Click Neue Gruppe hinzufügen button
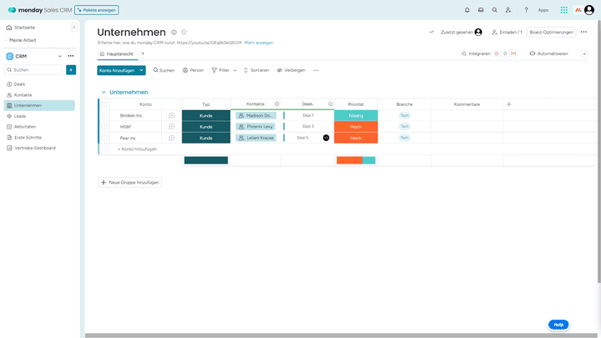This screenshot has width=601, height=338. tap(129, 182)
